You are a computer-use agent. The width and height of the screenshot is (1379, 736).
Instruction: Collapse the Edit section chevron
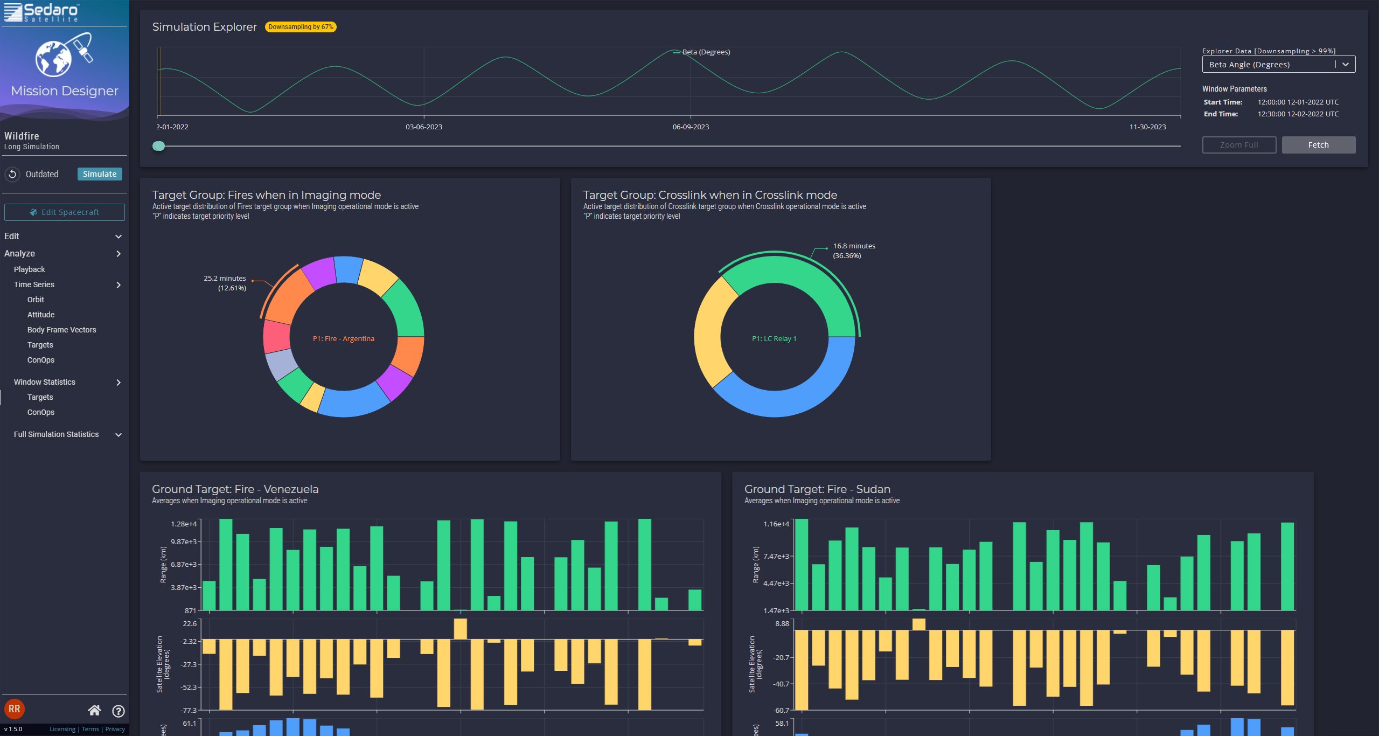[119, 237]
